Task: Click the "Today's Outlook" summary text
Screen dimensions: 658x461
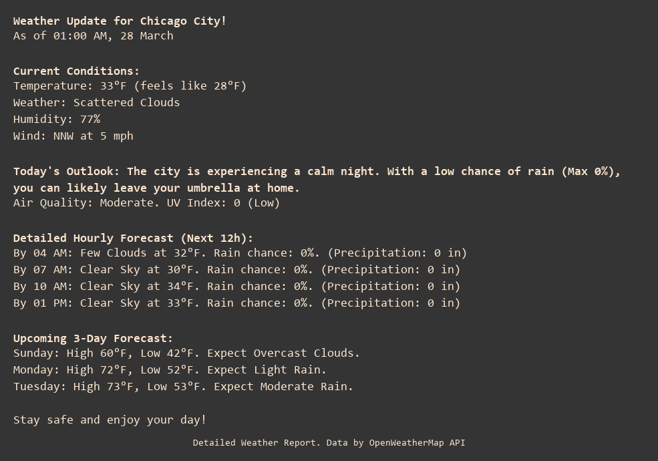Action: (317, 172)
